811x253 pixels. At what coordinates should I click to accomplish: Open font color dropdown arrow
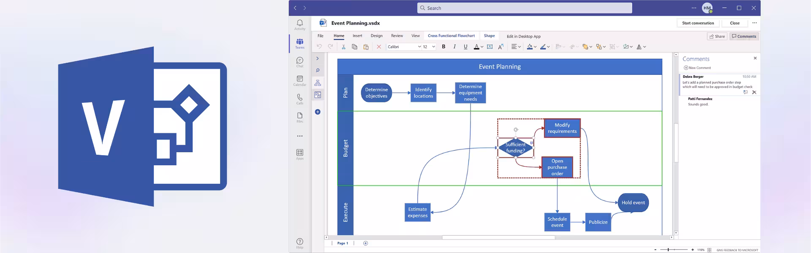pyautogui.click(x=482, y=47)
